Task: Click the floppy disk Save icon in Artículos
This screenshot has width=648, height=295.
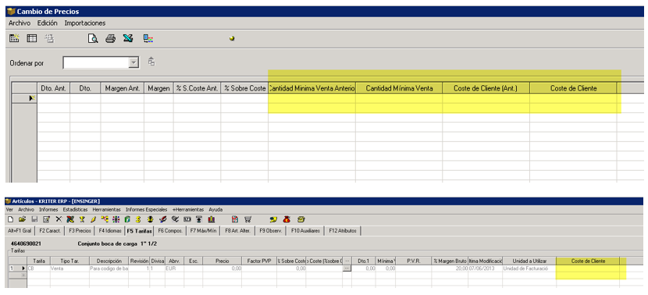Action: 34,219
